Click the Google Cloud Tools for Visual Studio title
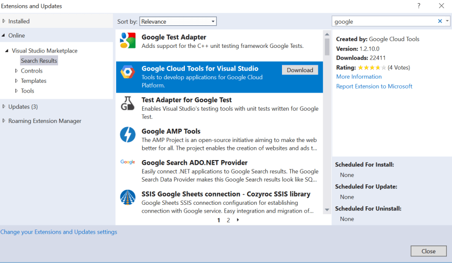The image size is (452, 263). coord(200,68)
